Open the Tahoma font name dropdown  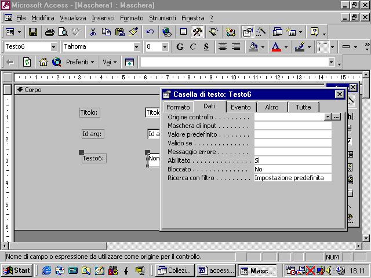[x=137, y=47]
